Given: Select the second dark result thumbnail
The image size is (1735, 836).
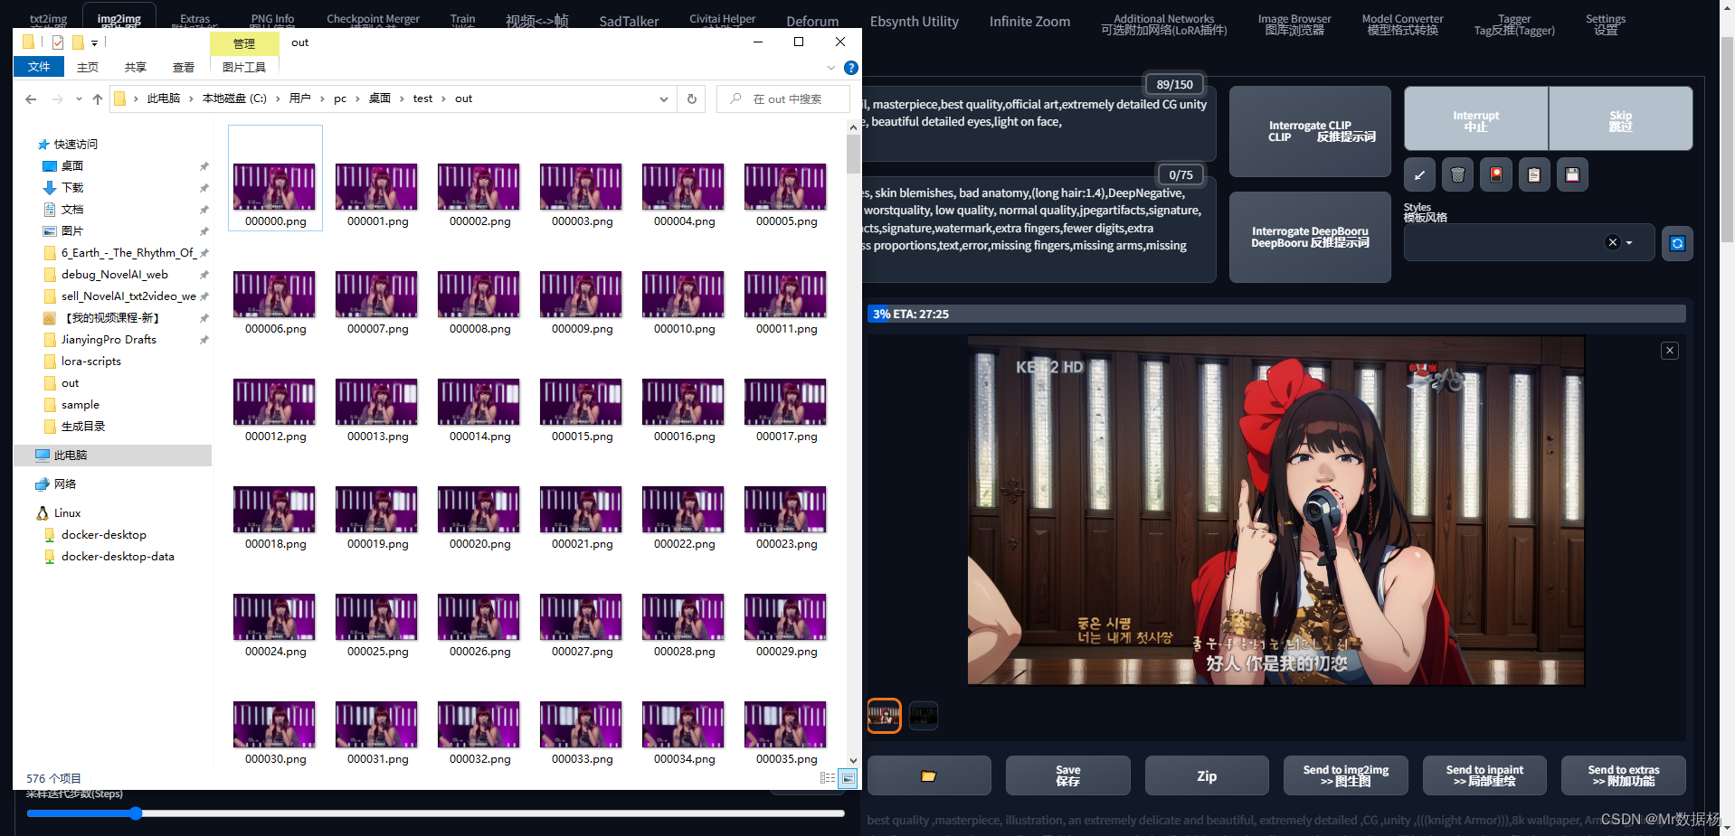Looking at the screenshot, I should (x=924, y=716).
